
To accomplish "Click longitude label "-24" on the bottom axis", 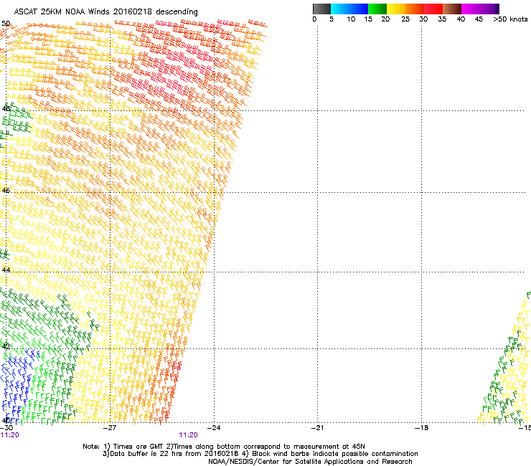I will [x=214, y=428].
